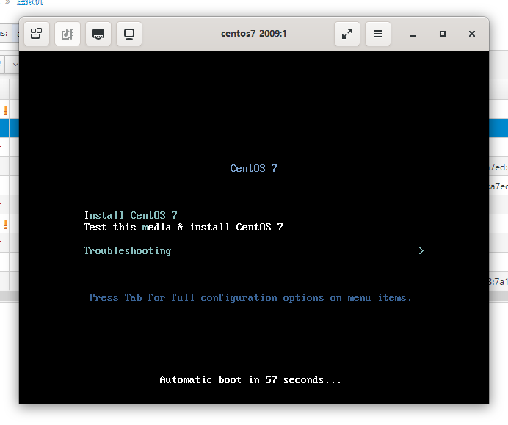Click the stacked-rectangles icon in the viewer toolbar
The height and width of the screenshot is (425, 508).
point(37,34)
